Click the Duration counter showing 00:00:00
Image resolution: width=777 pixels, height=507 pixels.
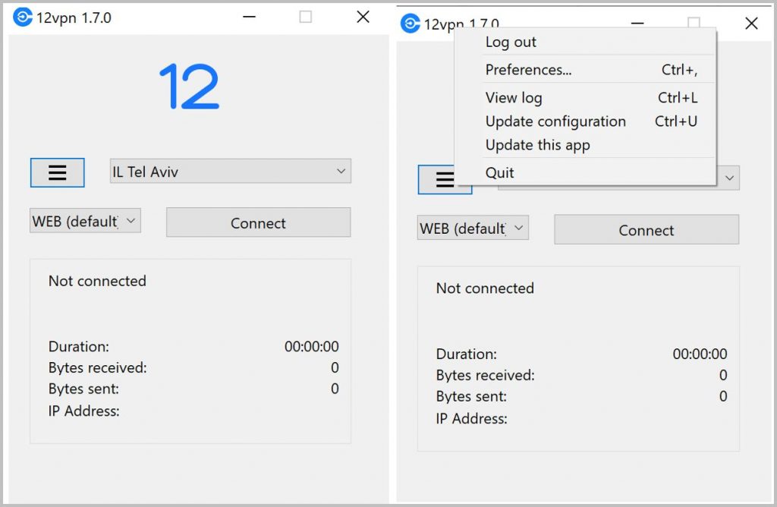pyautogui.click(x=310, y=347)
